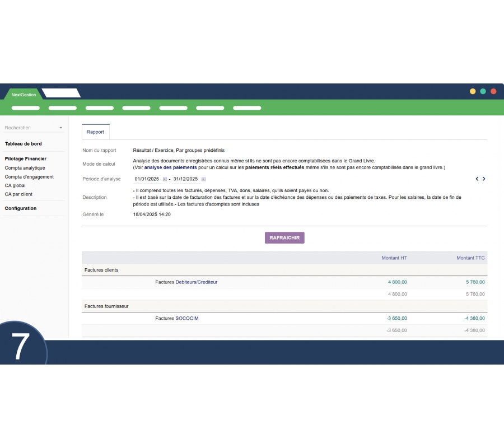504x448 pixels.
Task: Switch to the Rapport tab
Action: 95,132
